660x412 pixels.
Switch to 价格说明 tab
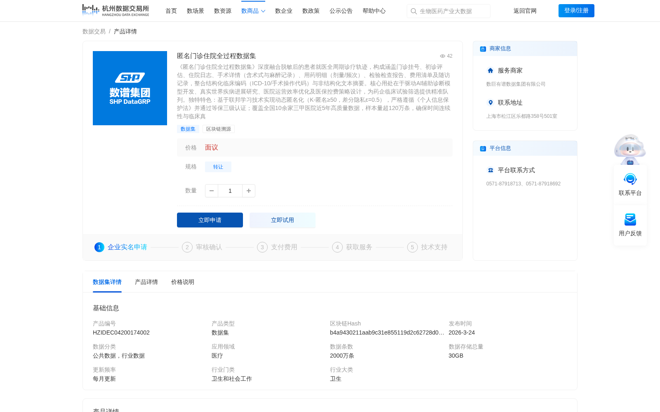click(x=183, y=282)
